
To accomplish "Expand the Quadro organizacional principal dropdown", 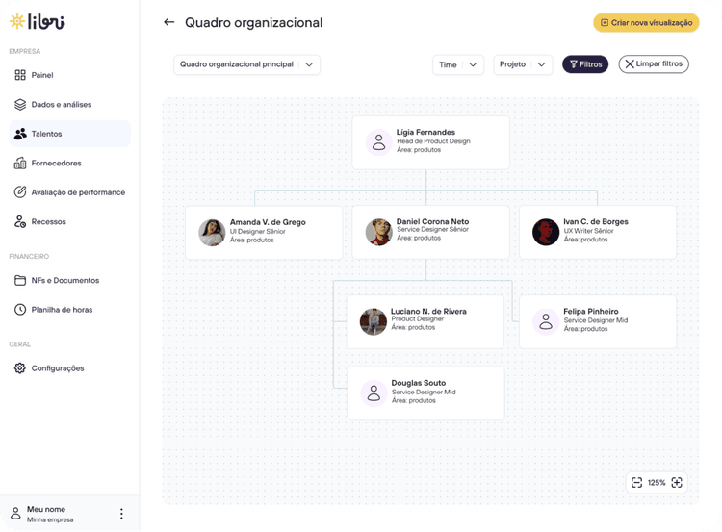I will tap(246, 64).
